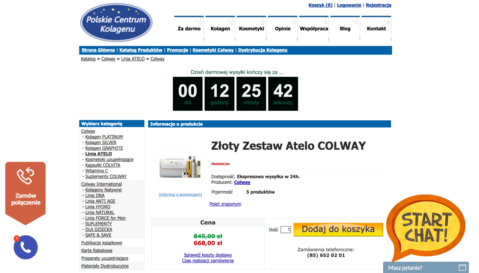Open the Kontakt menu item
Viewport: 479px width, 273px height.
(377, 28)
